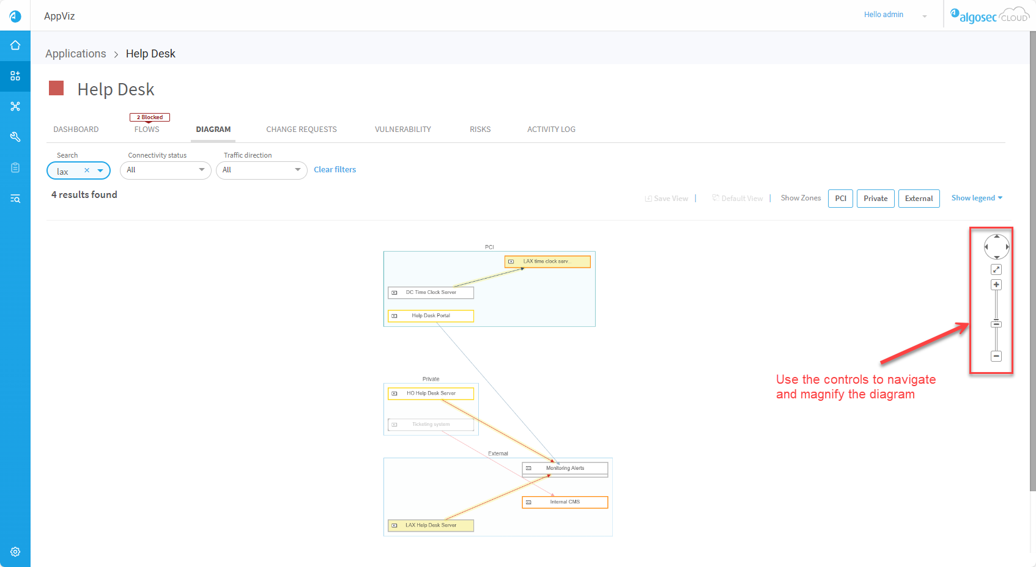Open the Connectivity status dropdown
The width and height of the screenshot is (1036, 567).
[x=166, y=170]
